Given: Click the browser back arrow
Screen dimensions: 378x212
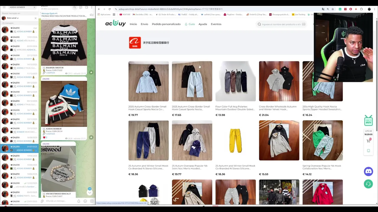Looking at the screenshot, I should click(99, 9).
